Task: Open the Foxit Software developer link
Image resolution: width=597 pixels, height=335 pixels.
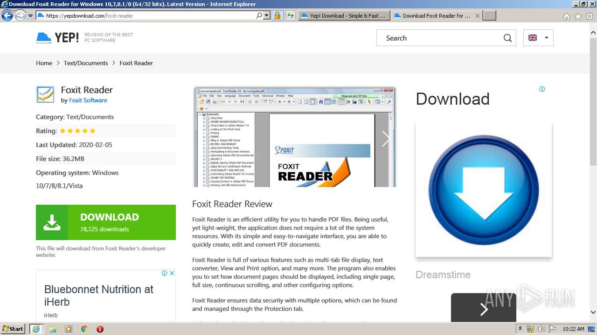Action: coord(88,100)
